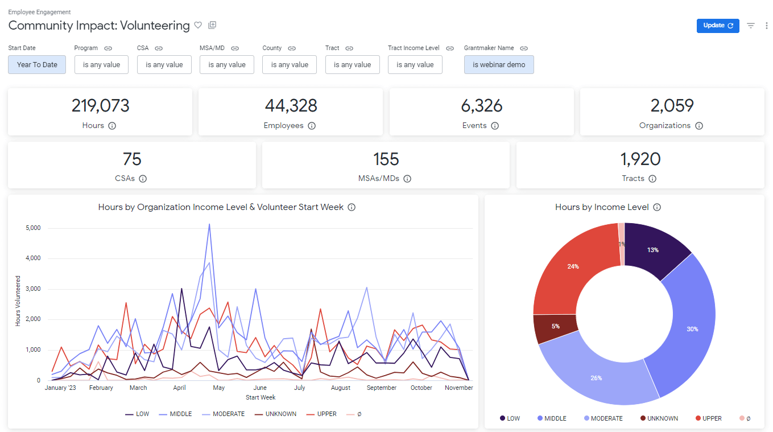Toggle LOW series in line chart legend
The image size is (773, 432).
(x=137, y=414)
